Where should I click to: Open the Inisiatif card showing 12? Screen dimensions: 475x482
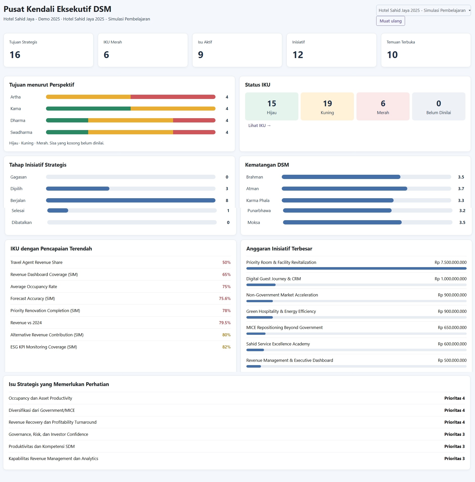point(331,50)
